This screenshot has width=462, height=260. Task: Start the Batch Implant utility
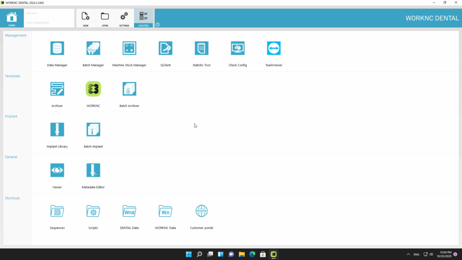[93, 130]
